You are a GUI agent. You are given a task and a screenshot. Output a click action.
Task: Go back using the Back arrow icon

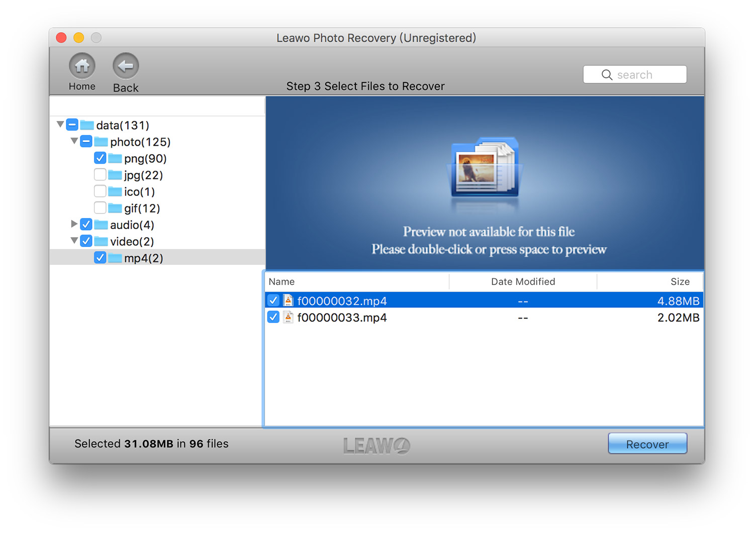coord(125,66)
